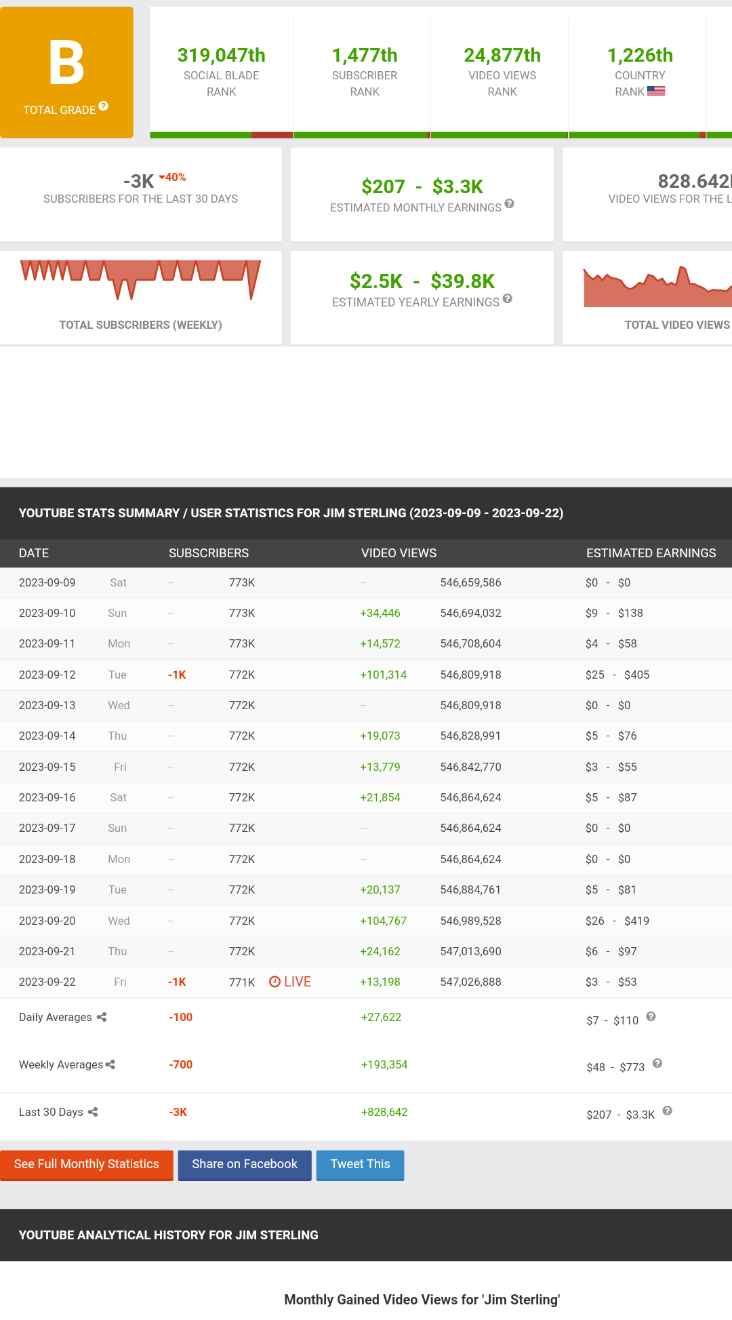Click the 771K subscriber count
The width and height of the screenshot is (732, 1320).
[x=242, y=982]
